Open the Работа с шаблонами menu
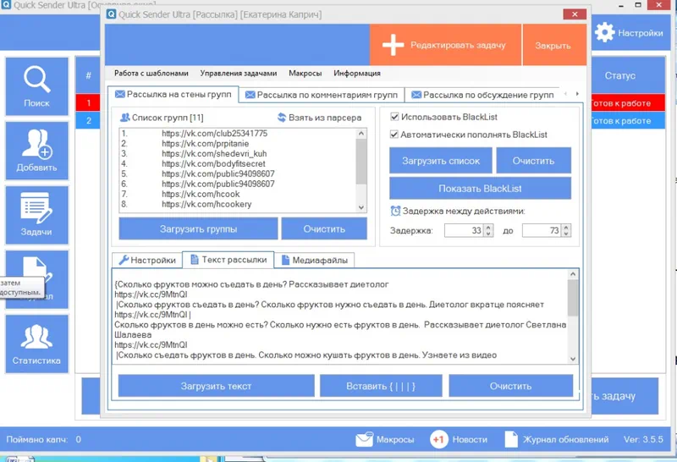This screenshot has height=462, width=677. pos(151,74)
